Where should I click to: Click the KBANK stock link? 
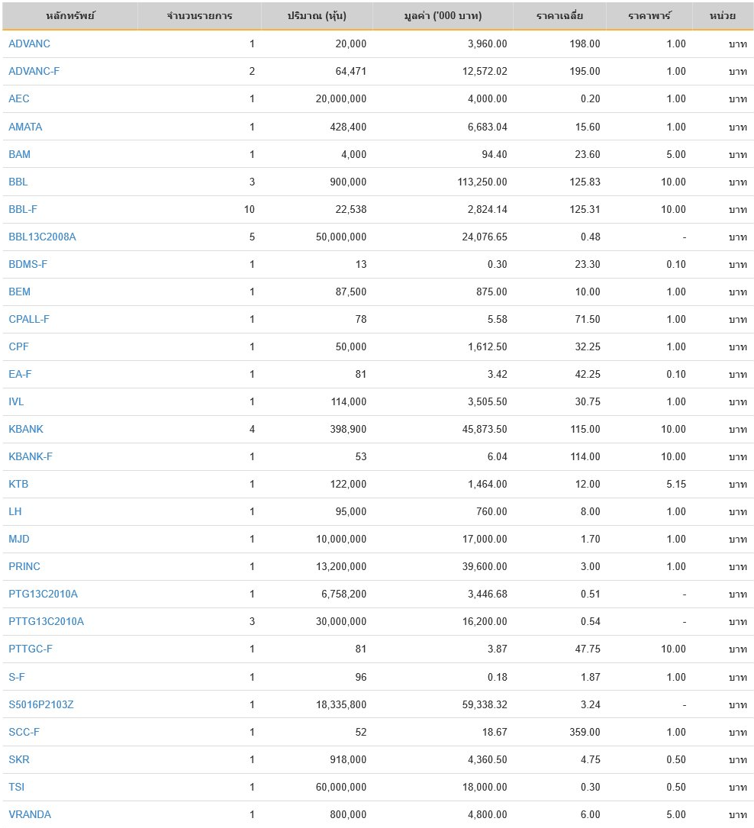pyautogui.click(x=26, y=429)
